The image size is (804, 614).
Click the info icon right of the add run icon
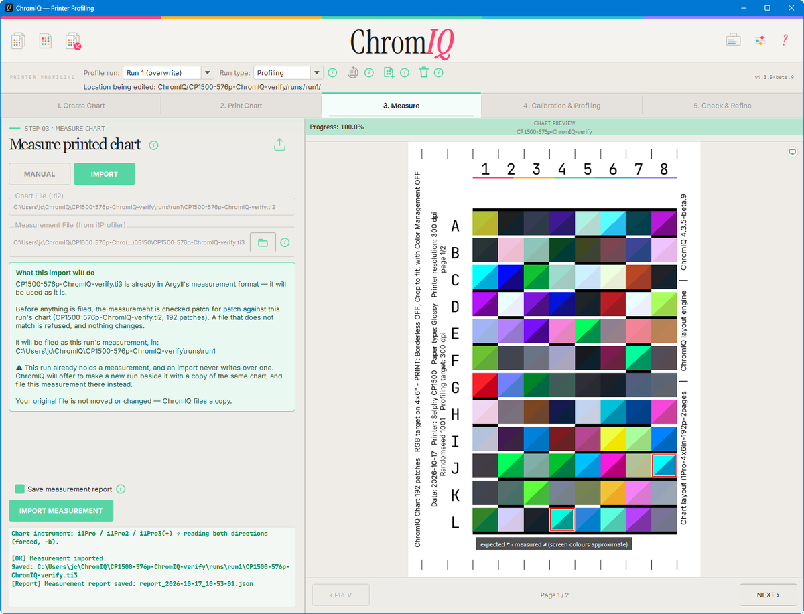(x=405, y=72)
